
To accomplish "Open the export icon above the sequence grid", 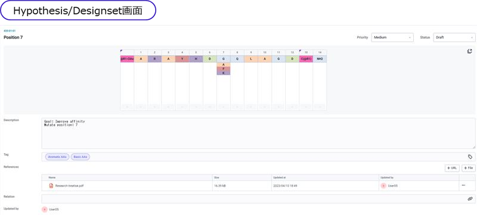I will tap(469, 51).
